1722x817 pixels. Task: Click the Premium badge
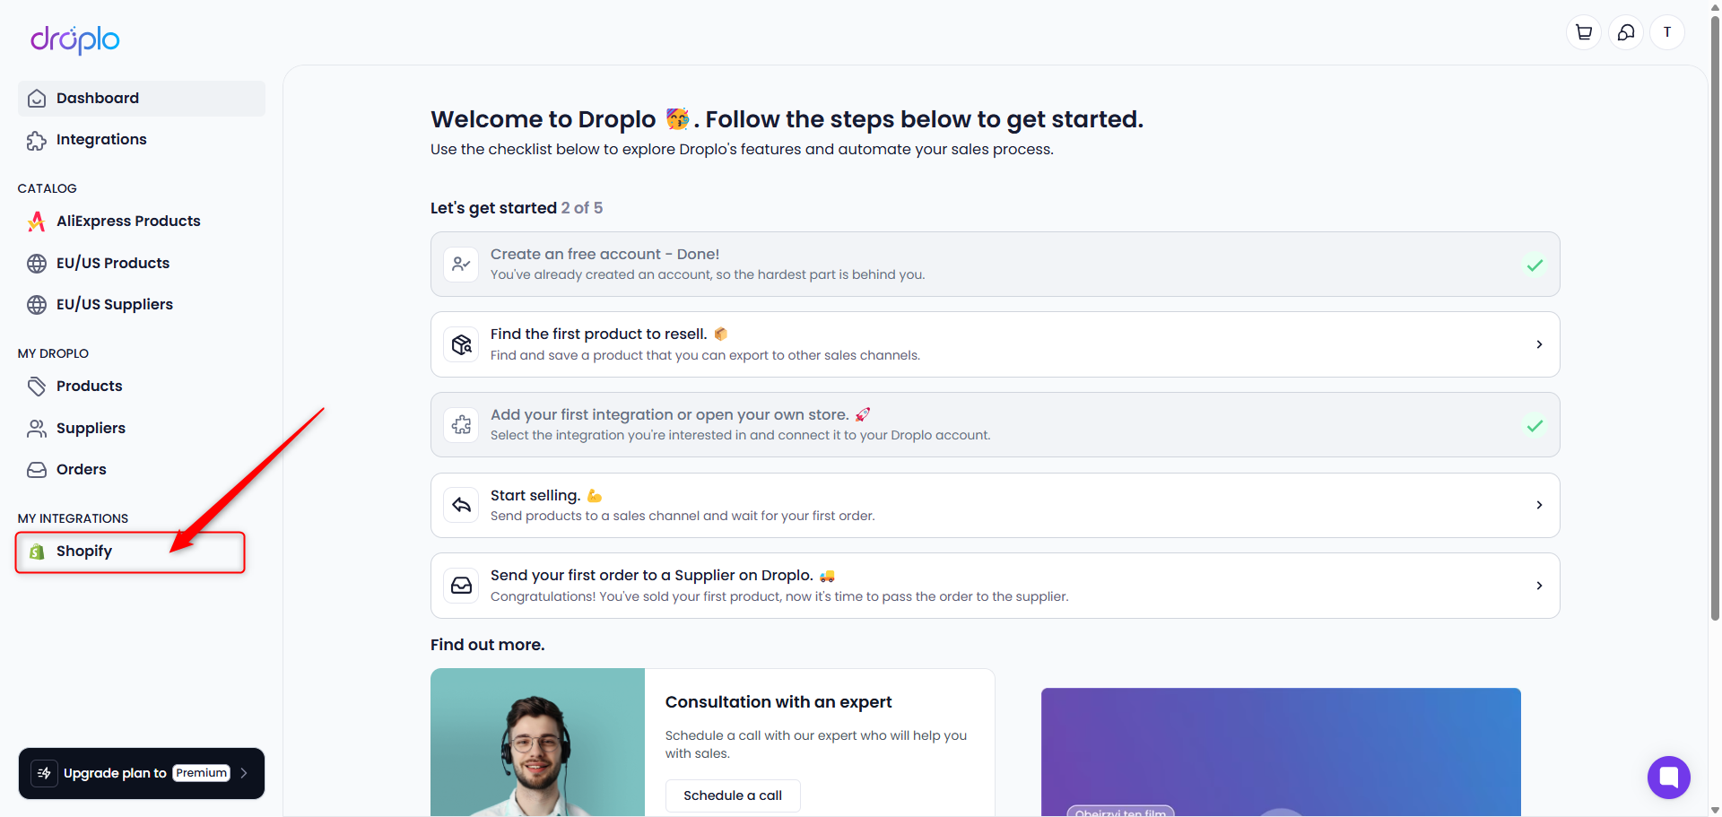(202, 773)
